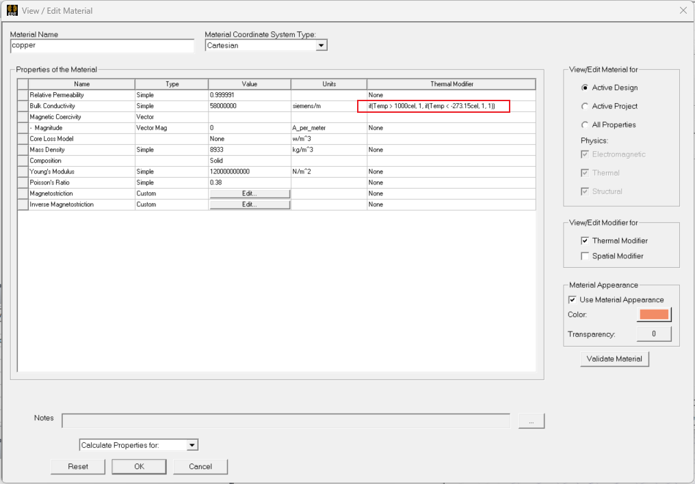Reset the material properties

click(x=78, y=466)
